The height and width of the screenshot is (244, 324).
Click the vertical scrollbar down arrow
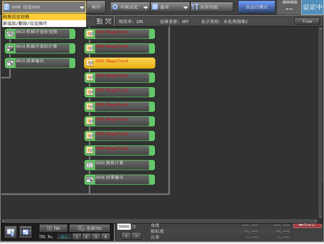[320, 216]
